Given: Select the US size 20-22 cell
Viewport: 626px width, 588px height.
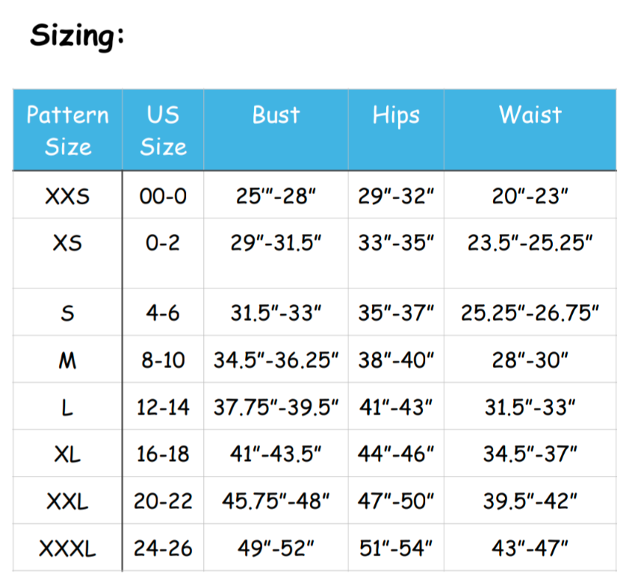Looking at the screenshot, I should pos(163,502).
